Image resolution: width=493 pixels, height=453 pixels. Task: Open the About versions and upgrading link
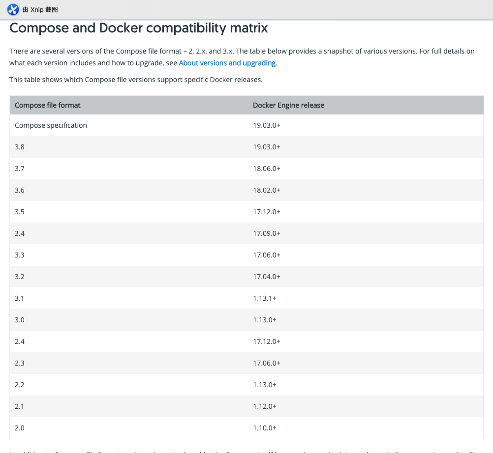[x=227, y=63]
